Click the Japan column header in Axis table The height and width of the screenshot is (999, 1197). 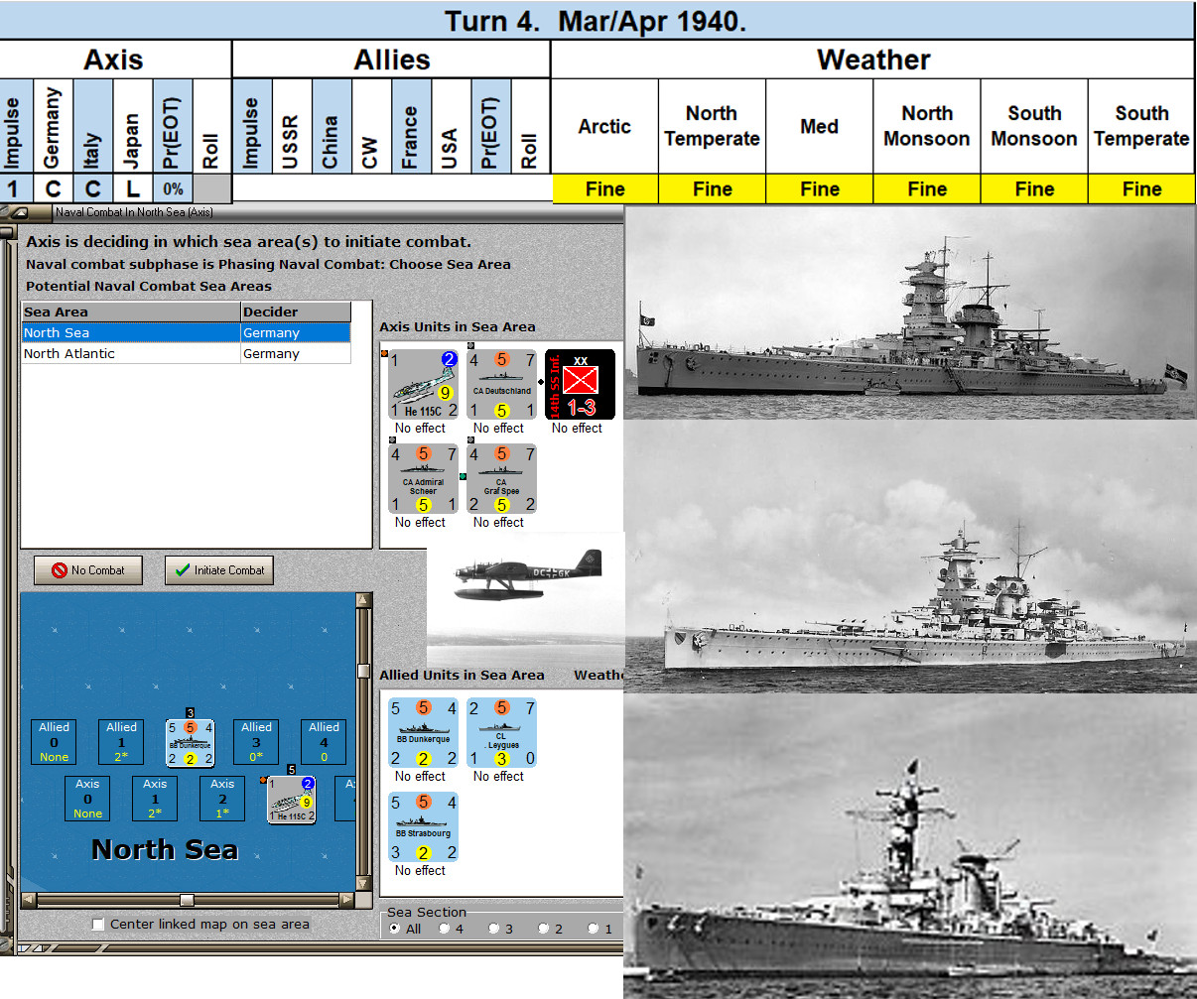(x=132, y=127)
